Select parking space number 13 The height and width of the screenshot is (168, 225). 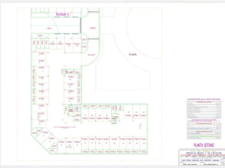pyautogui.click(x=62, y=145)
